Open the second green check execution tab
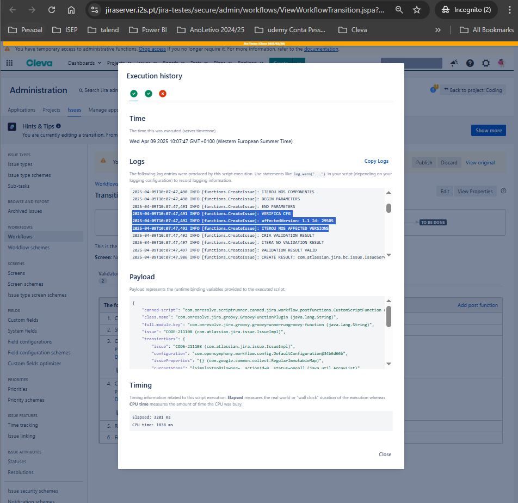Viewport: 518px width, 503px height. (x=148, y=94)
